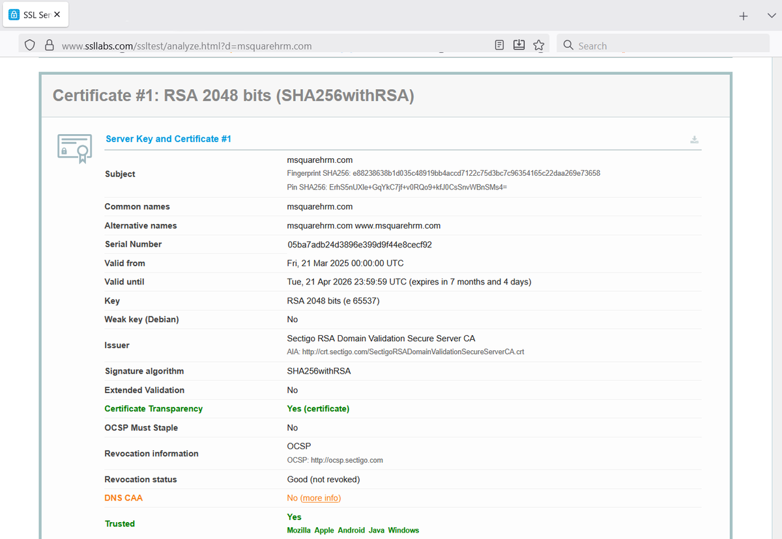Image resolution: width=782 pixels, height=539 pixels.
Task: Click inside the Search input box
Action: (663, 46)
